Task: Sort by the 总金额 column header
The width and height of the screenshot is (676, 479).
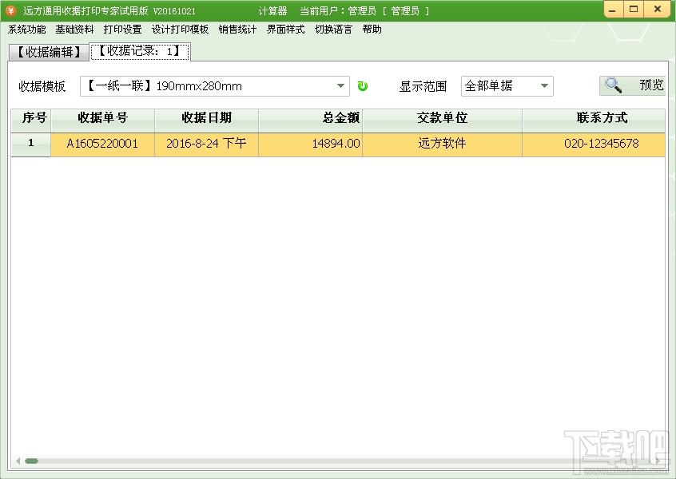Action: pyautogui.click(x=310, y=118)
